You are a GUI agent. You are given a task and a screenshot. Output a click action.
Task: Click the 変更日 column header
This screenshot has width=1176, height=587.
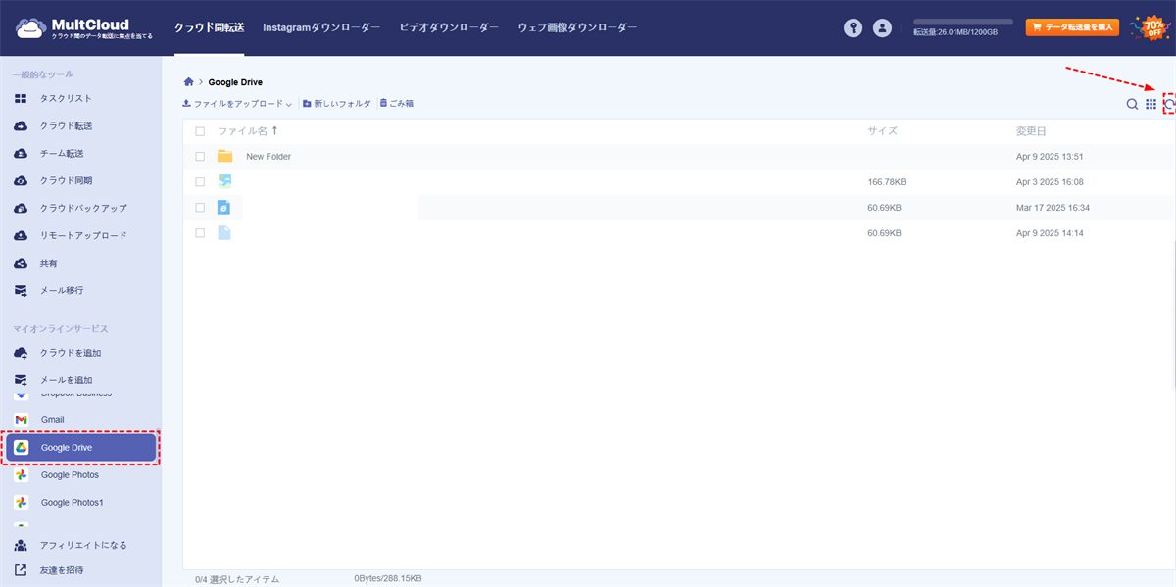tap(1031, 131)
